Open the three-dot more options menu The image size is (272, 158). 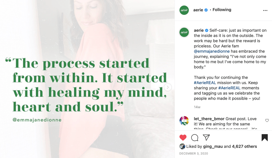tap(265, 10)
